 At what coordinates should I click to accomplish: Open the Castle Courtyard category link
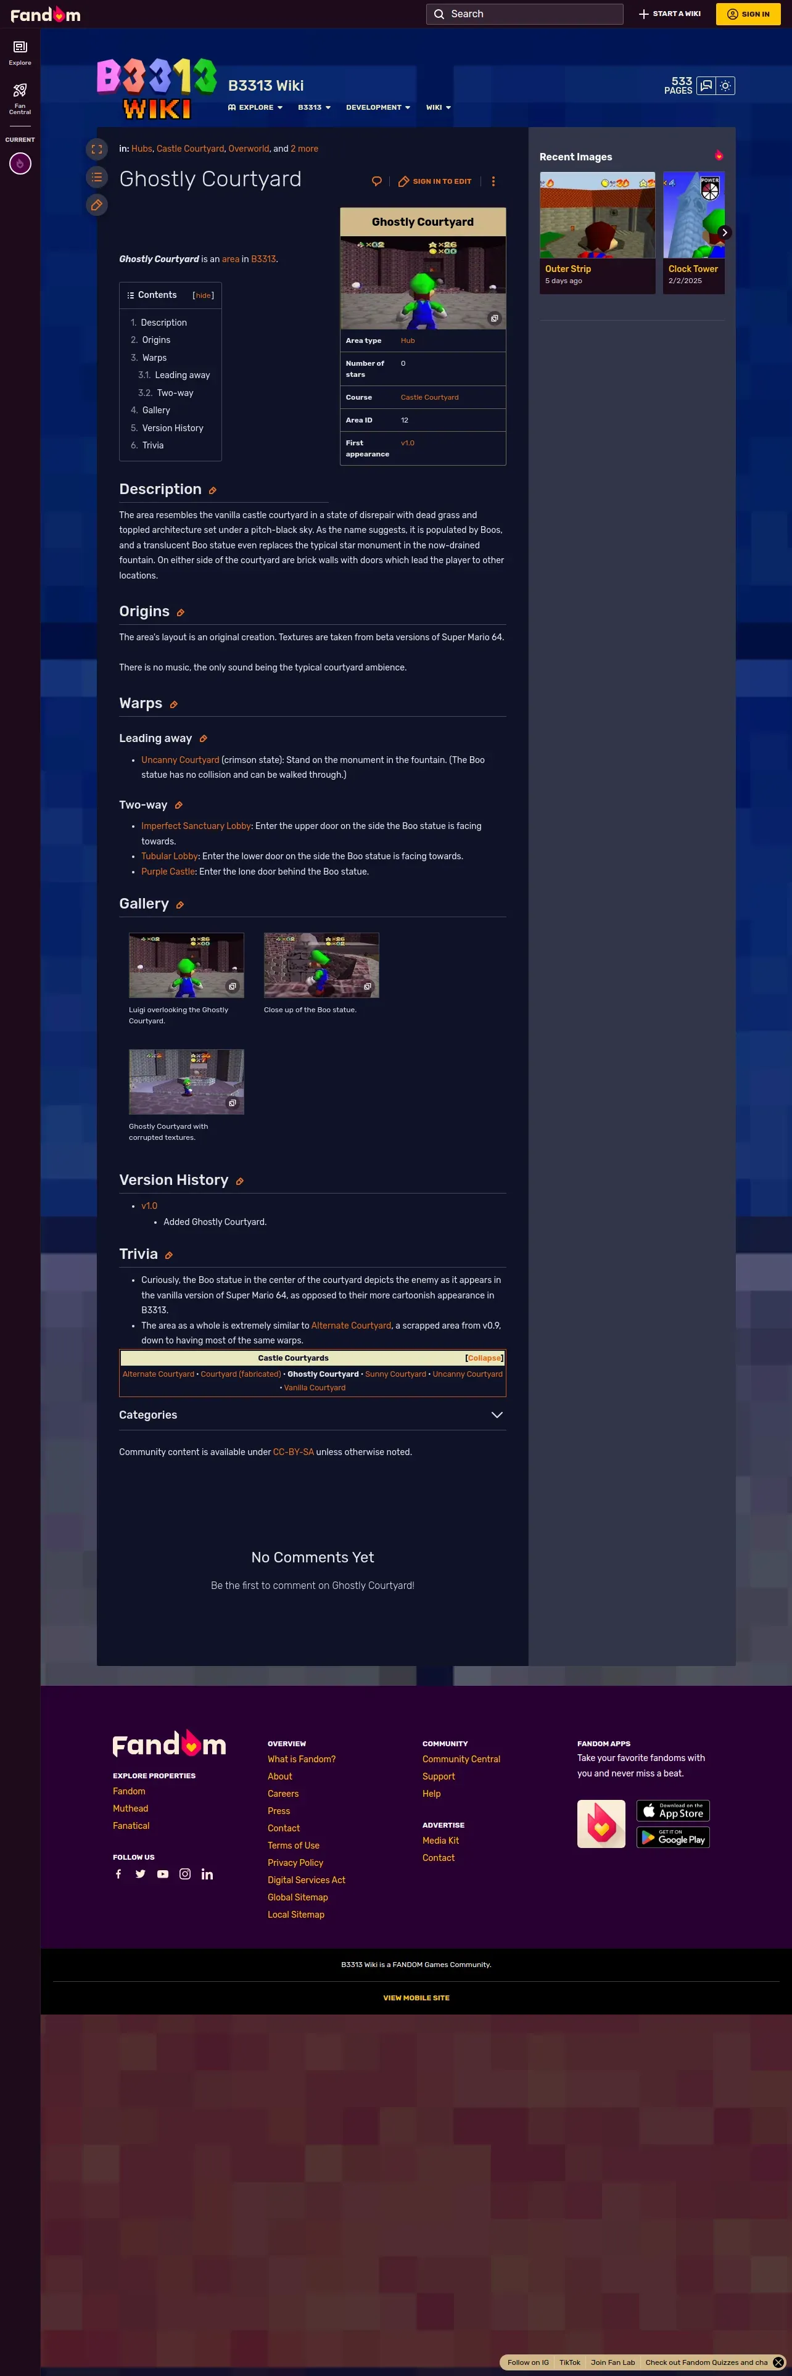tap(190, 149)
